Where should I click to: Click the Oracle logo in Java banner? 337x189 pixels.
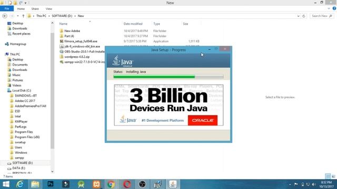(203, 120)
